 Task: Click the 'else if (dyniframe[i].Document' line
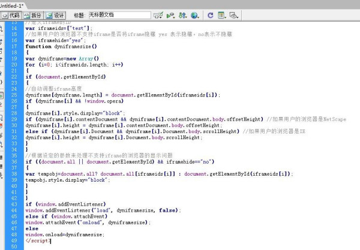click(x=132, y=131)
